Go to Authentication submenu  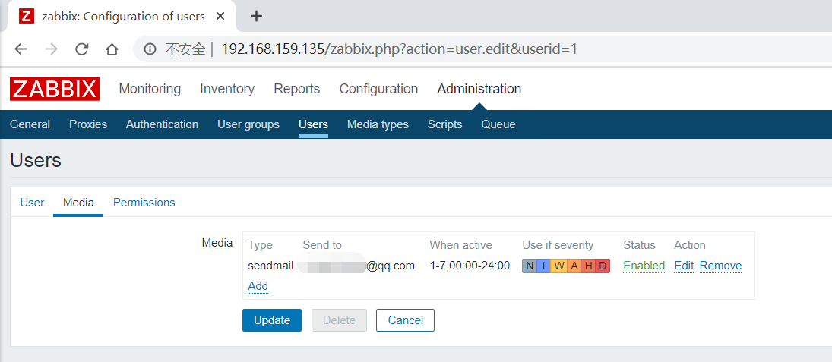click(162, 124)
